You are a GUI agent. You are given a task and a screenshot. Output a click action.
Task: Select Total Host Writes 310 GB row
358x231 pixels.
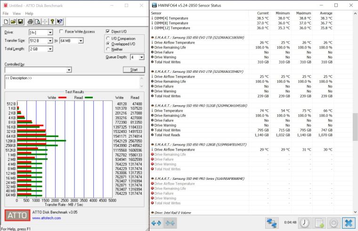[x=242, y=62]
